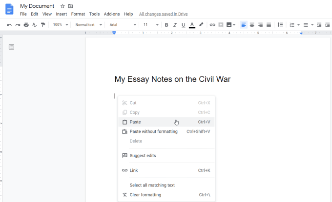Open the zoom level dropdown
This screenshot has width=332, height=202.
61,25
